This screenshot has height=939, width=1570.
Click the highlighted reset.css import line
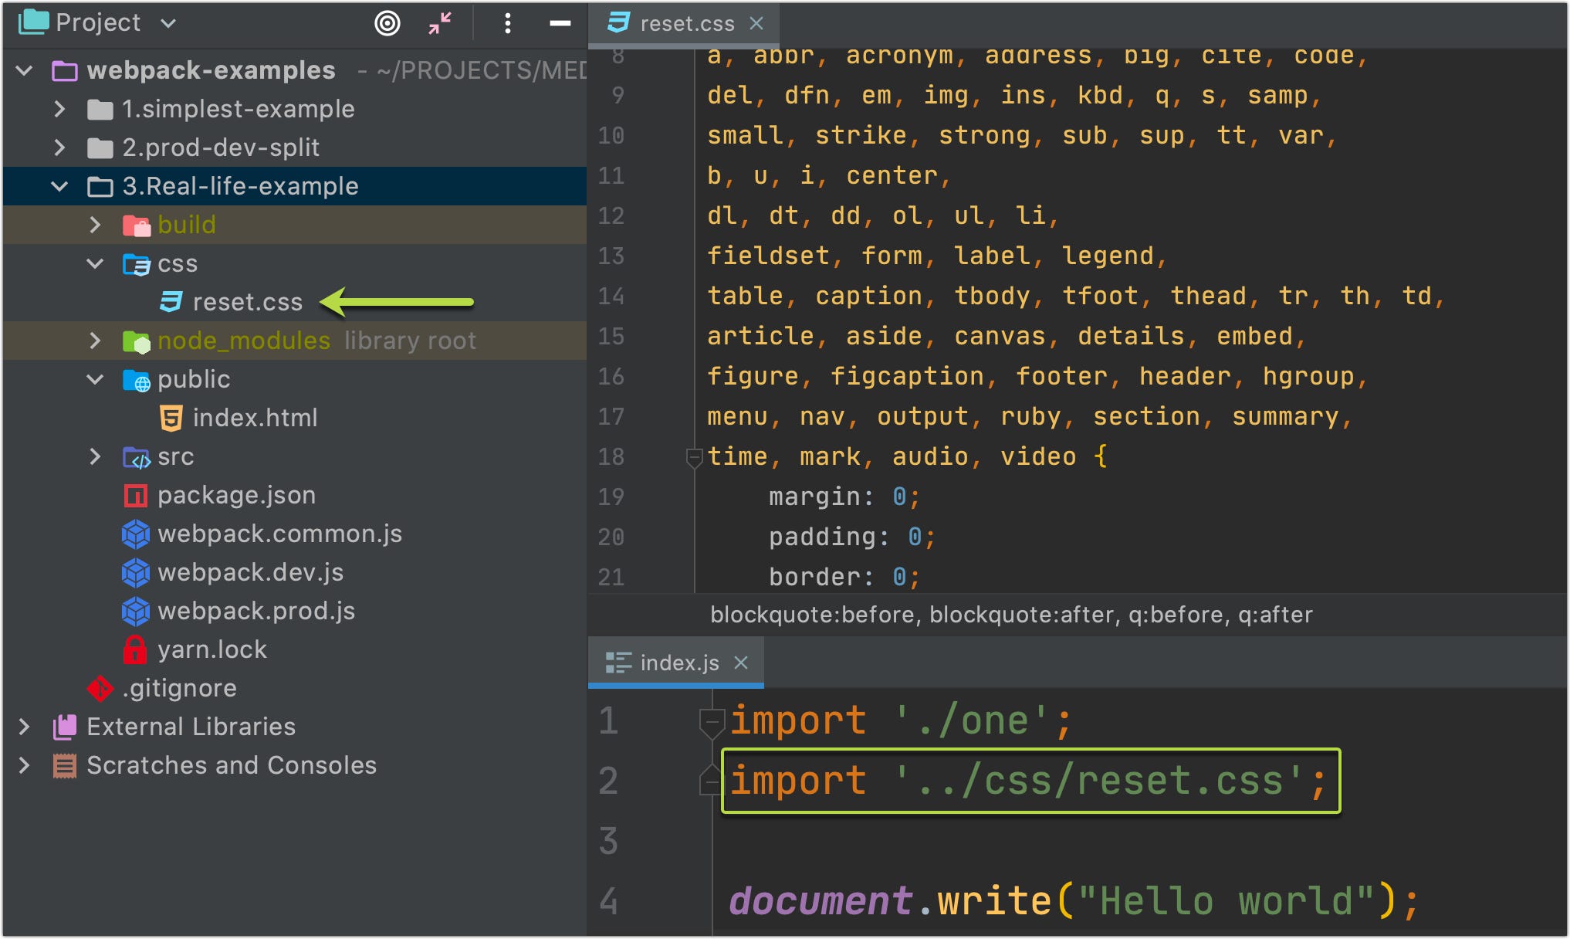tap(1029, 781)
